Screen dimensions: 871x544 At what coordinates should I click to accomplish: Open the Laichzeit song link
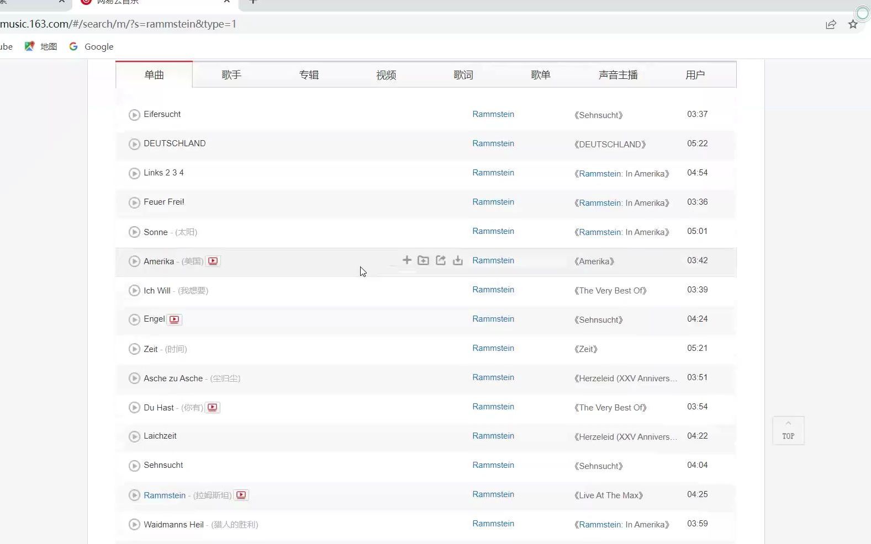tap(160, 436)
